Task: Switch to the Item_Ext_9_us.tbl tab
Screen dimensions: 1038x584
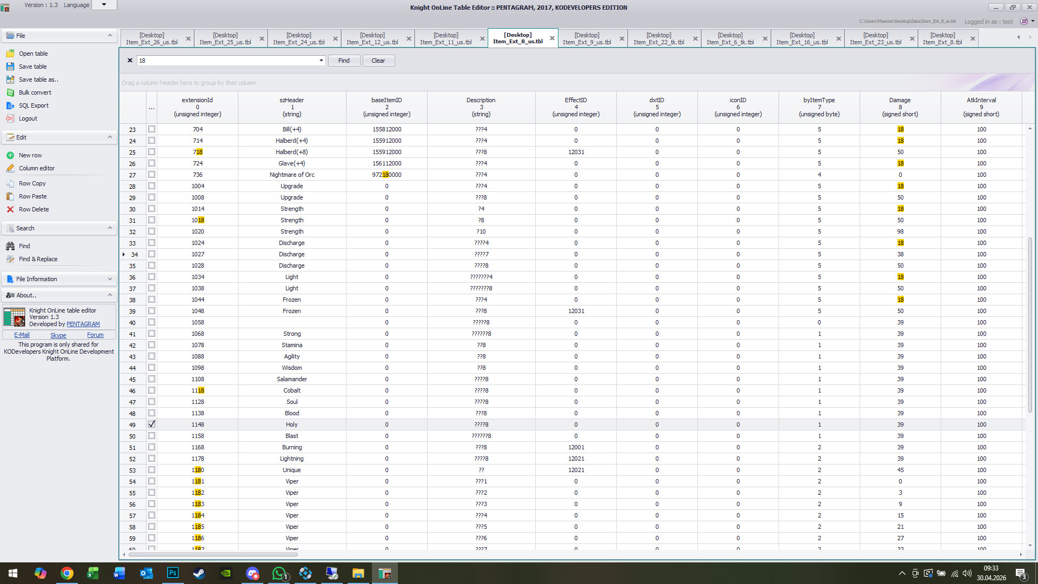Action: pyautogui.click(x=587, y=38)
